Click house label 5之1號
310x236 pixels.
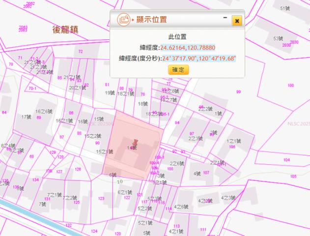click(145, 223)
